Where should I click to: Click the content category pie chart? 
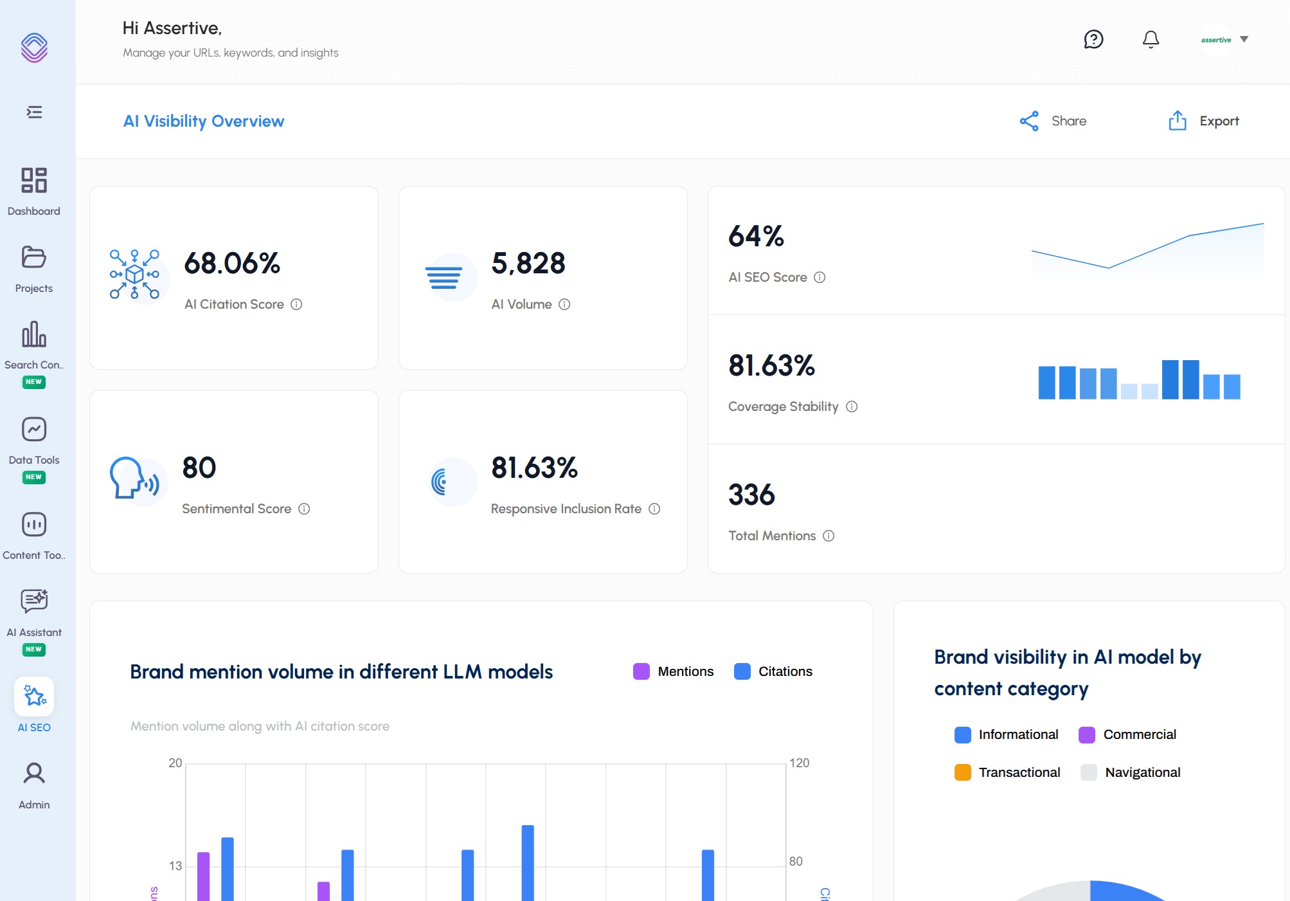coord(1090,891)
